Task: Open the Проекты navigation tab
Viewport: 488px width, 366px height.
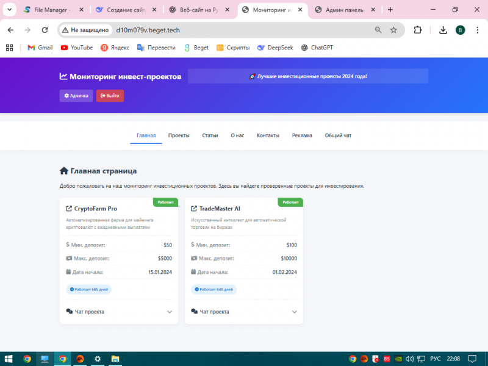Action: [x=179, y=135]
